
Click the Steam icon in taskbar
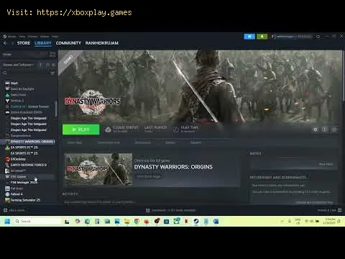[x=196, y=221]
